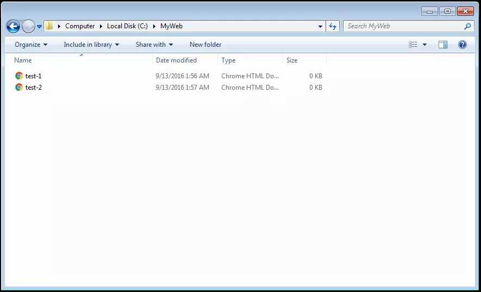Click the search magnifier icon
Viewport: 481px width, 292px height.
[x=467, y=27]
